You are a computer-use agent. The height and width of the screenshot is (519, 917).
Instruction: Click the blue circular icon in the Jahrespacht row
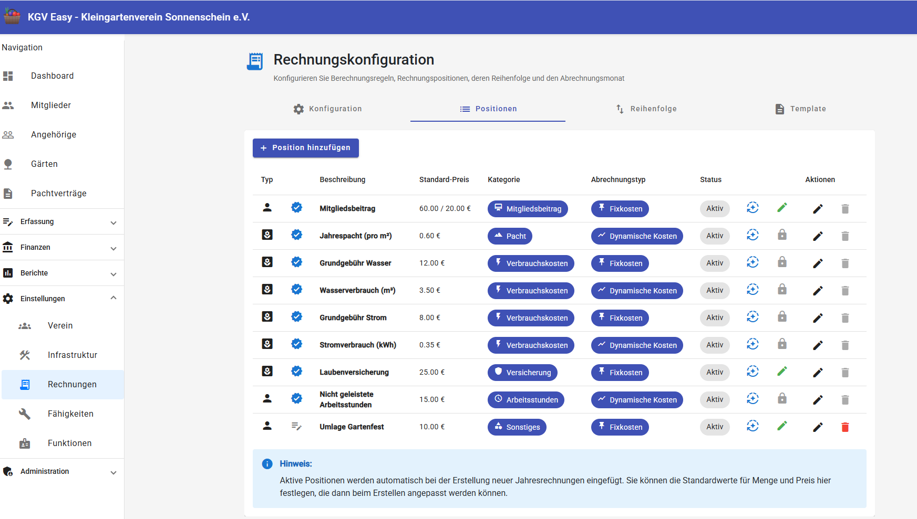point(753,235)
